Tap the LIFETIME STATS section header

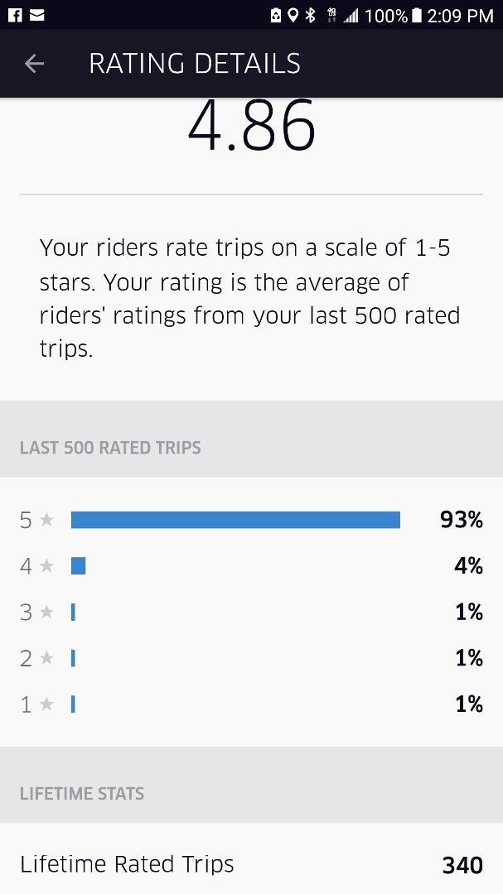82,793
